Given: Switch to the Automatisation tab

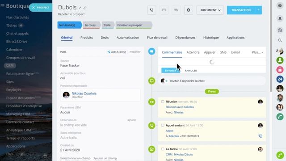Looking at the screenshot, I should point(128,38).
